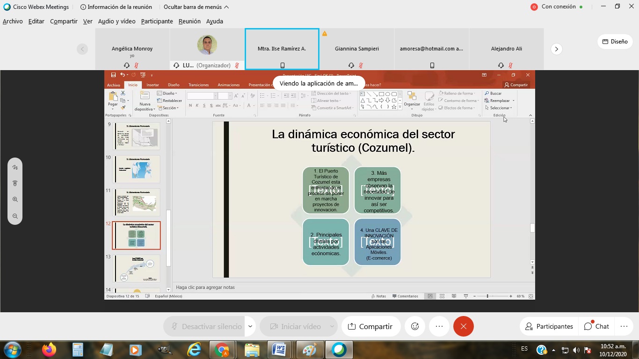Viewport: 639px width, 359px height.
Task: Toggle Iniciar vídeo button
Action: click(x=295, y=326)
